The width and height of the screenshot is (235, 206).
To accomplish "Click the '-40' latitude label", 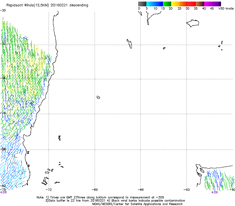I will 3,186.
